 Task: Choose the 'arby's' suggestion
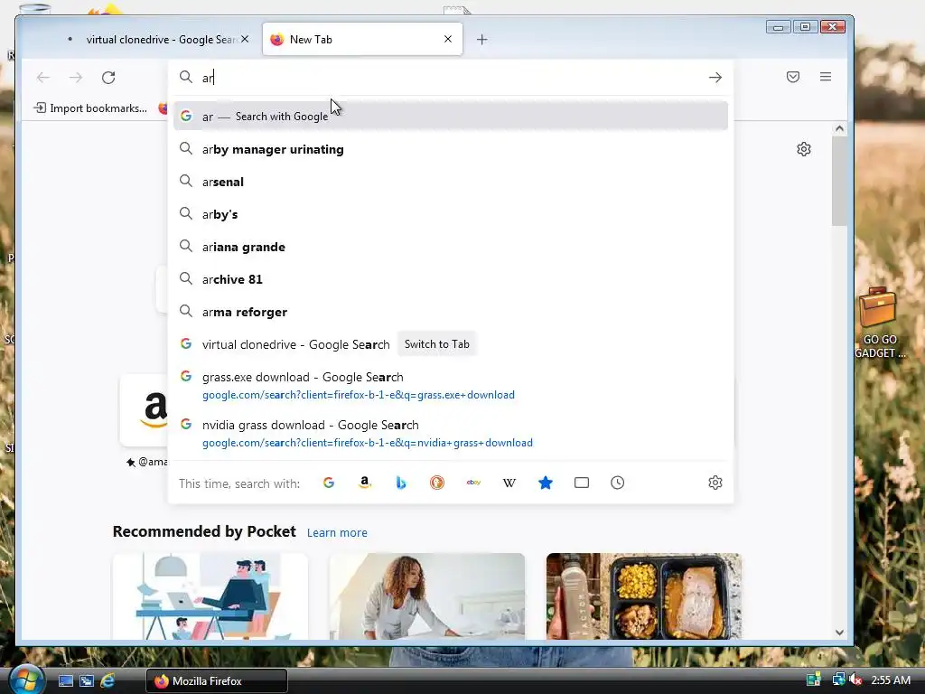pyautogui.click(x=451, y=214)
